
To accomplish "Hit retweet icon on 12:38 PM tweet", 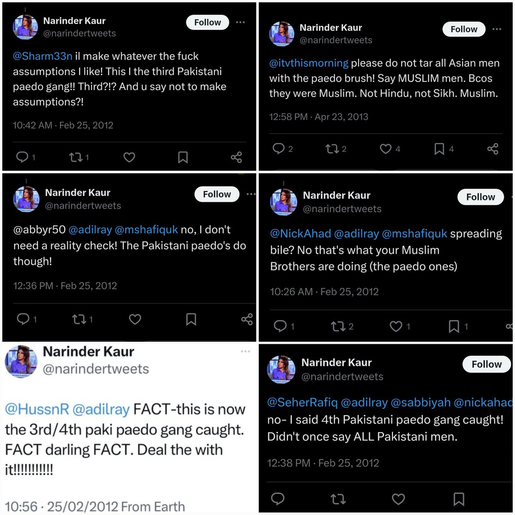I will point(338,499).
